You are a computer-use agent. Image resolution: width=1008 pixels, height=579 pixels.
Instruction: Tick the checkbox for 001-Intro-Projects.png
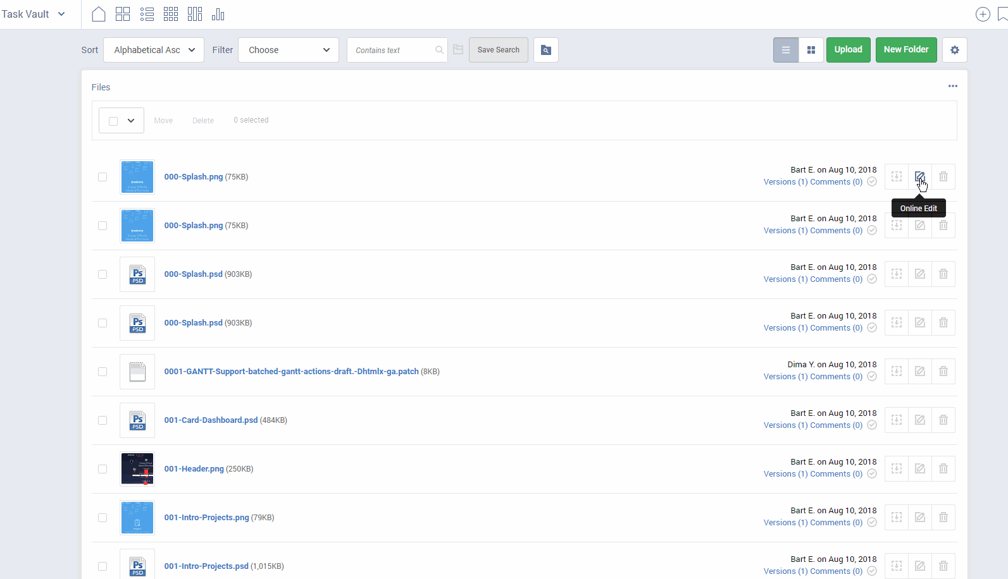[x=103, y=518]
